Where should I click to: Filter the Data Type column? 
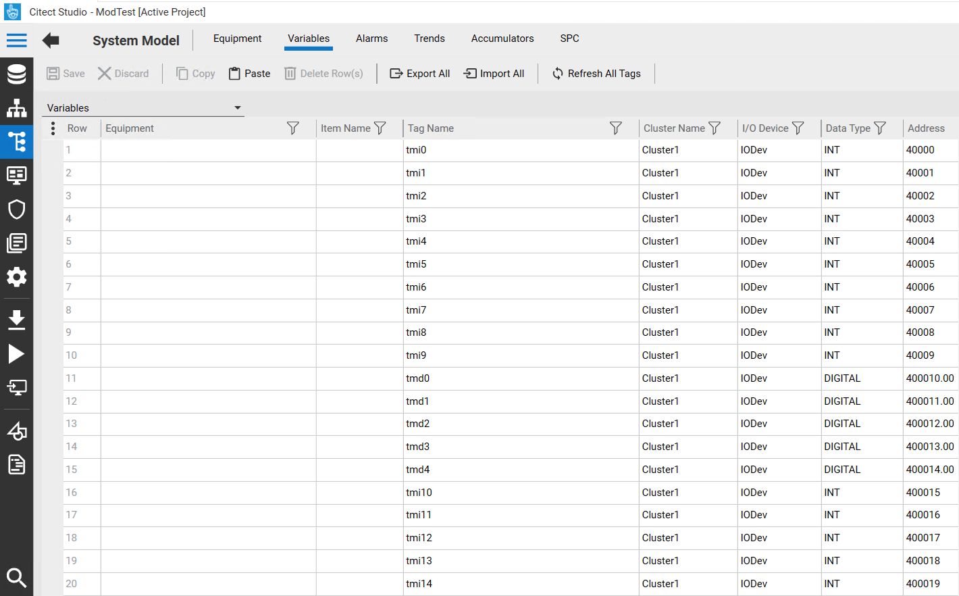(x=880, y=128)
